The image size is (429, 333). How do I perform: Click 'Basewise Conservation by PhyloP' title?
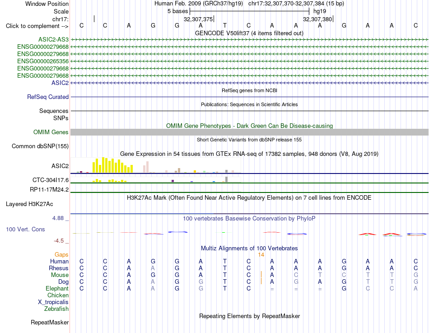pyautogui.click(x=249, y=219)
